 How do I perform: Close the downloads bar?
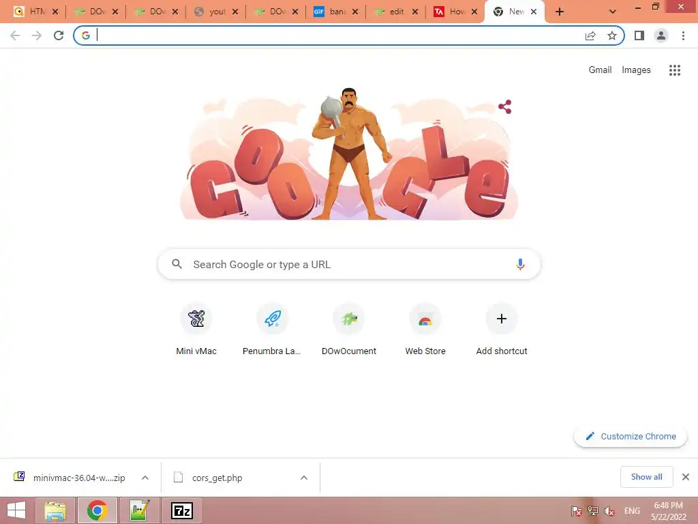coord(686,477)
